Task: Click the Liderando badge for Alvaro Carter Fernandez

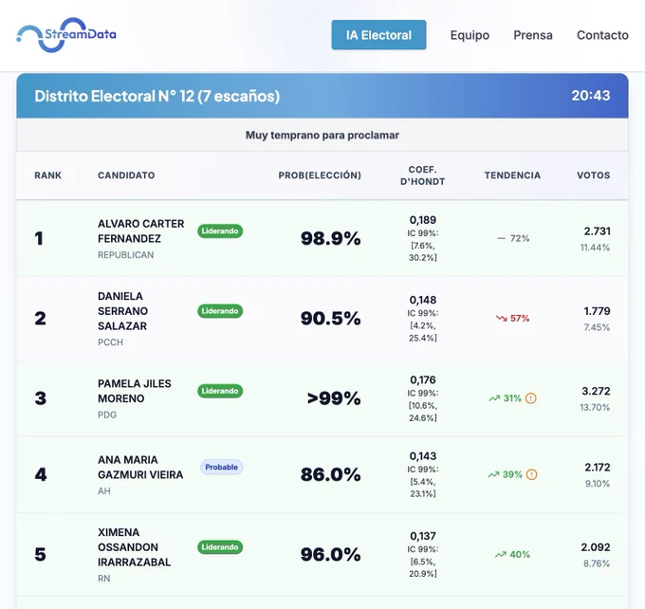Action: pos(220,231)
